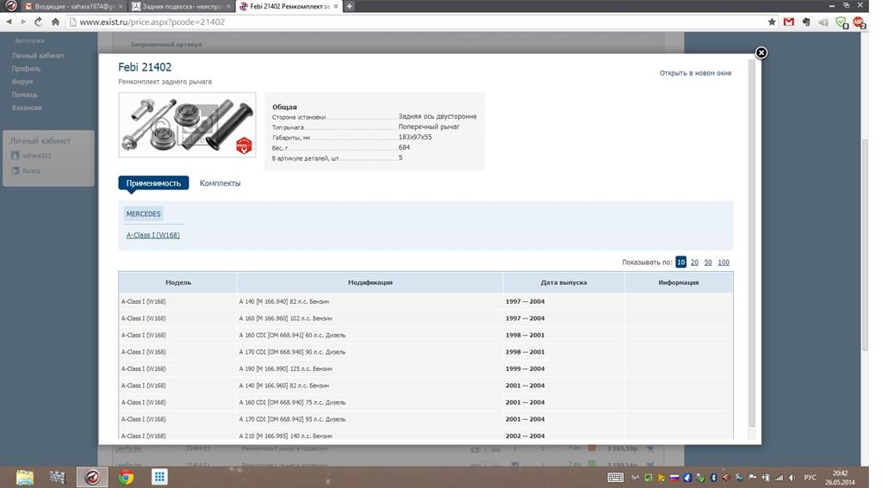Open the Evernote extension icon
Viewport: 882px width, 488px height.
(x=806, y=22)
